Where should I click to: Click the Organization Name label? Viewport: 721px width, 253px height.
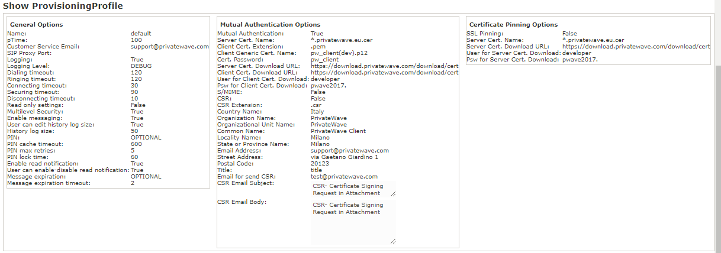246,118
